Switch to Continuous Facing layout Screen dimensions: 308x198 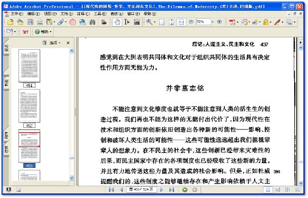287,190
